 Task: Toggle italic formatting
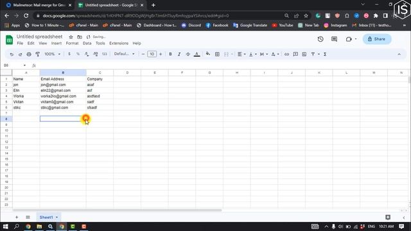coord(179,54)
